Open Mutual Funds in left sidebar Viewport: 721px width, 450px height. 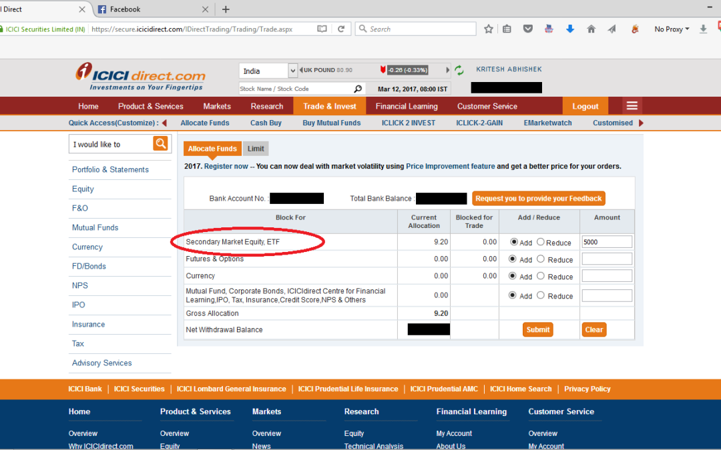(95, 227)
